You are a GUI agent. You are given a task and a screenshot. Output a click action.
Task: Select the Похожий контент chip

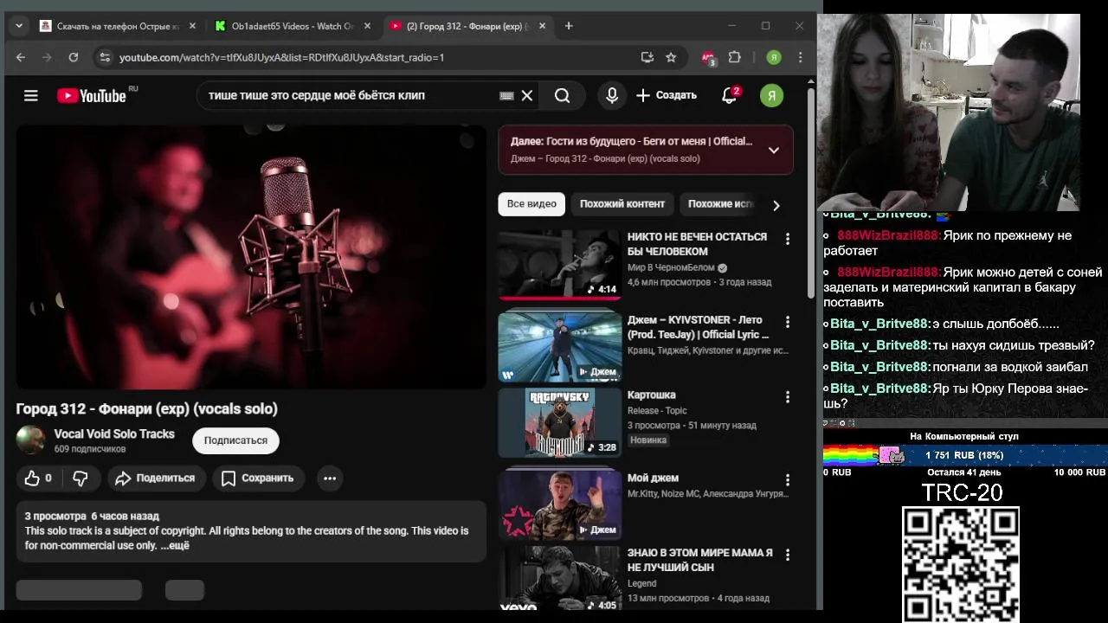pyautogui.click(x=622, y=204)
